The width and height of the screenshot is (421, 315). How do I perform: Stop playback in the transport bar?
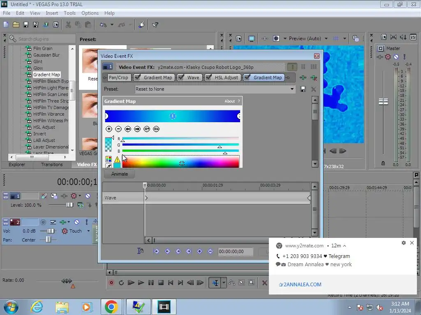click(161, 283)
